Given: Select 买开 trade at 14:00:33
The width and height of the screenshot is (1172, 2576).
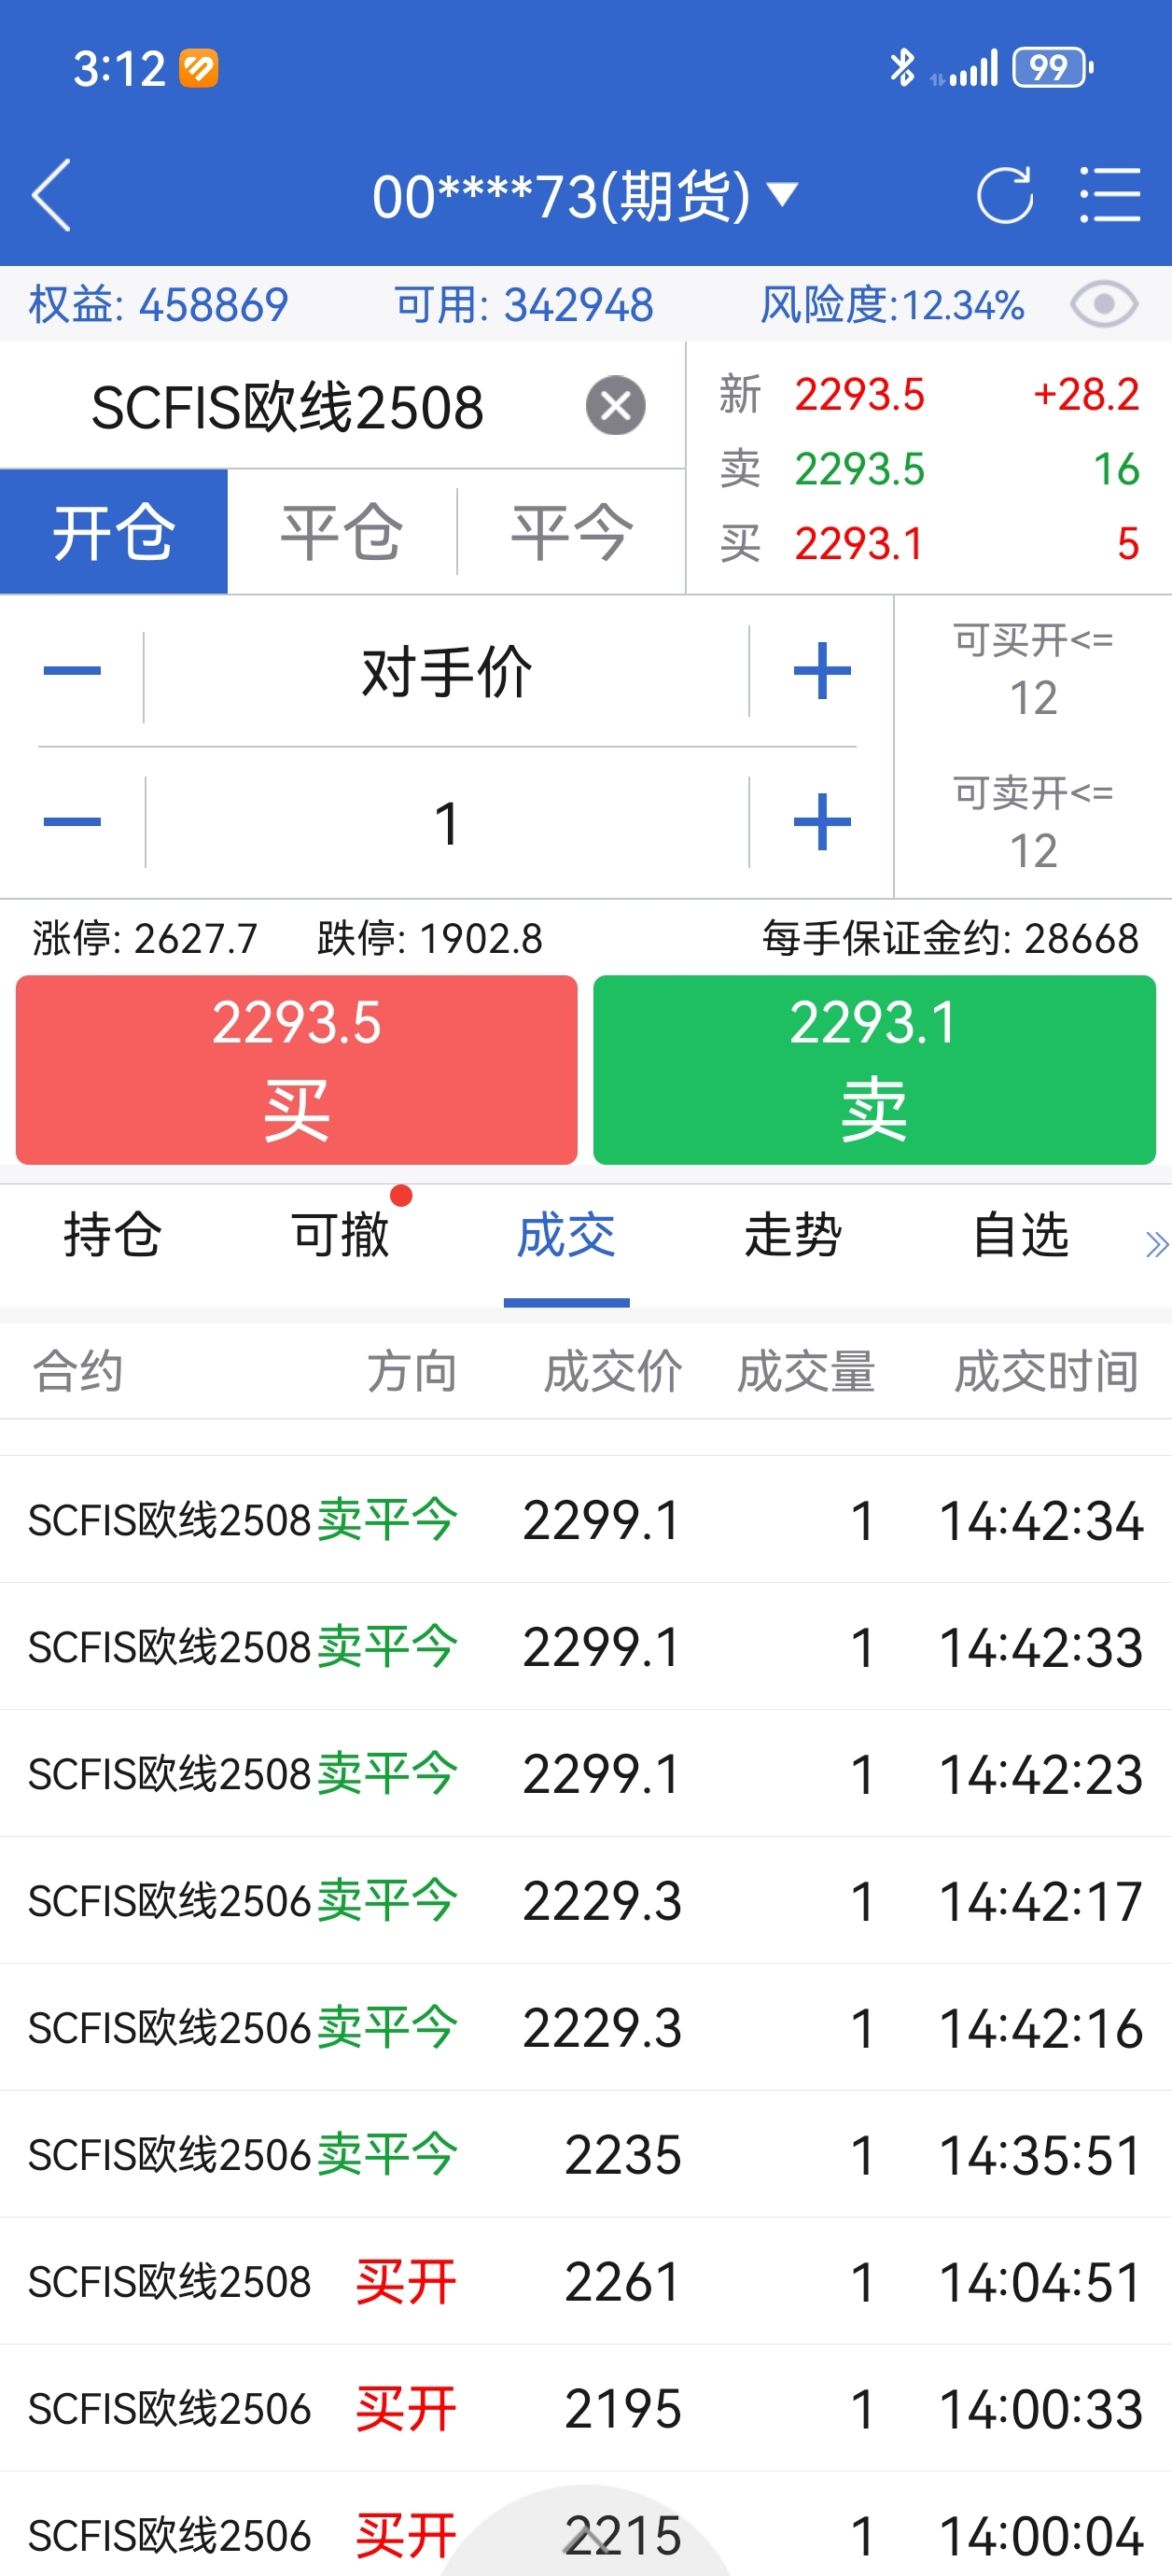Looking at the screenshot, I should point(586,2409).
